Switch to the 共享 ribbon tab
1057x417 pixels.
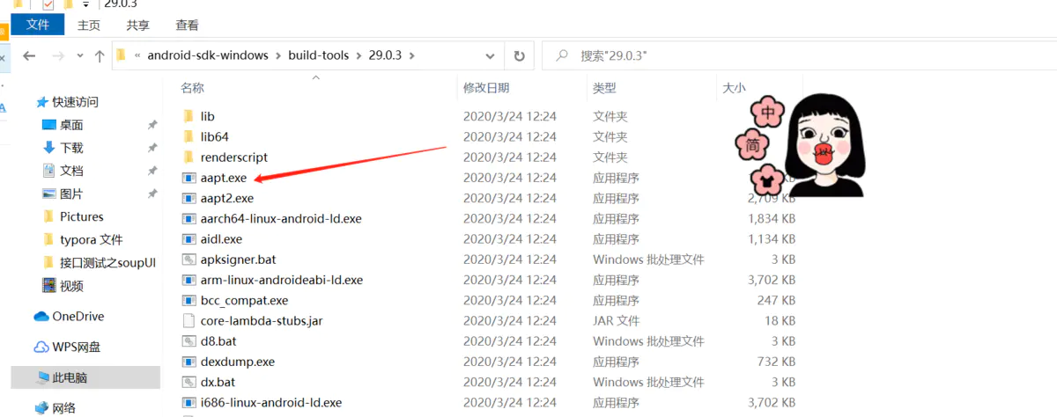pos(137,26)
